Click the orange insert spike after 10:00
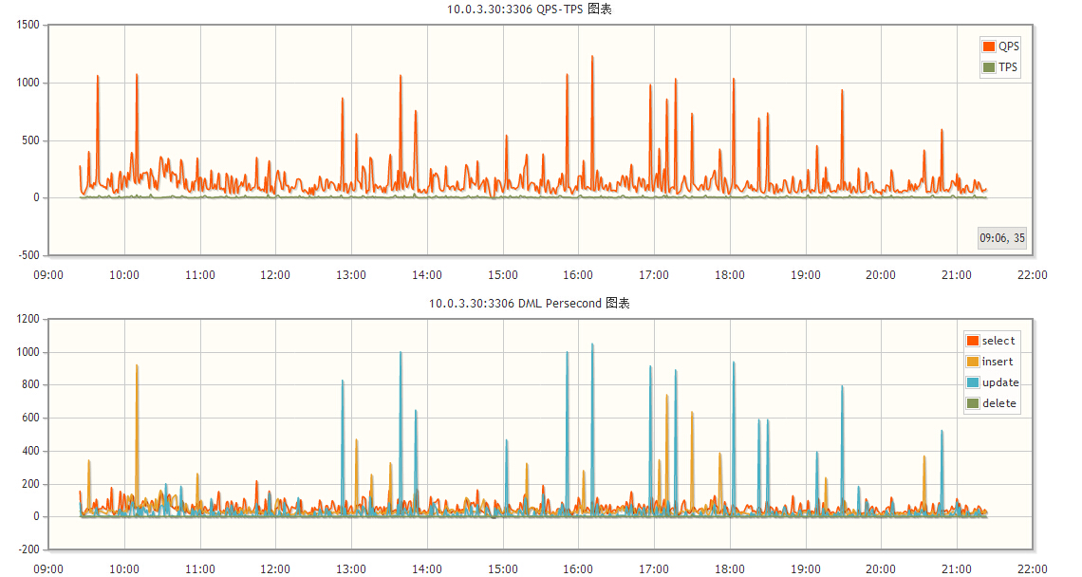Viewport: 1082px width, 577px height. click(x=137, y=367)
